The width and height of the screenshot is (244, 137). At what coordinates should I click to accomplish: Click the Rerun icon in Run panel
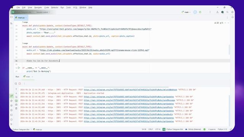coord(16,84)
